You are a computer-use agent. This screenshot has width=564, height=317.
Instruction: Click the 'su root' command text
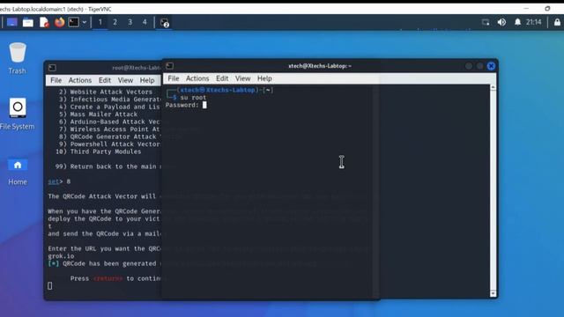click(x=193, y=98)
